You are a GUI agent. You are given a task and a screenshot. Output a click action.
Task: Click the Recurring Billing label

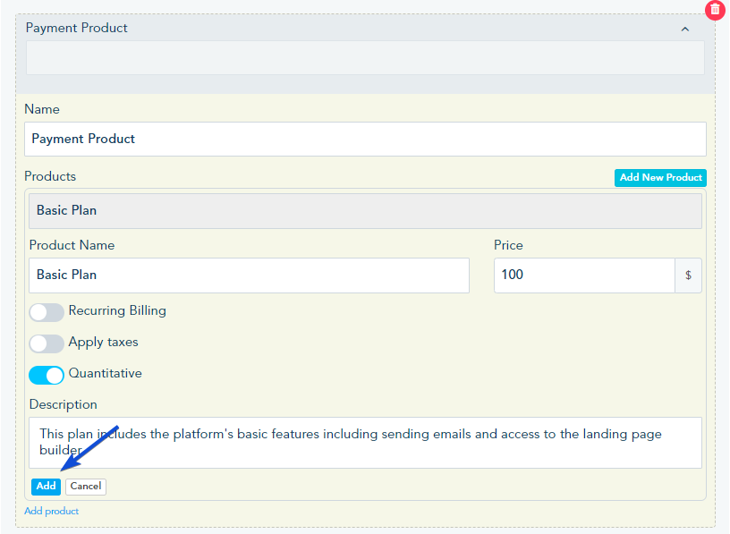117,310
